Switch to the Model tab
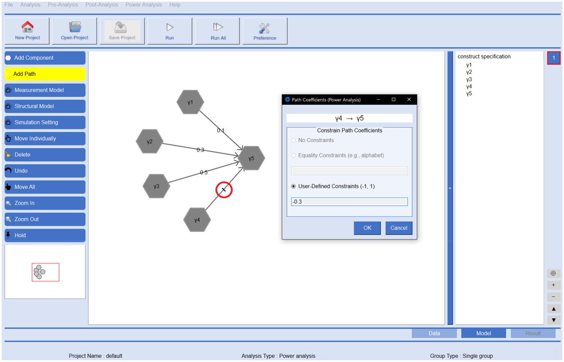Screen dimensions: 564x362 [x=484, y=333]
